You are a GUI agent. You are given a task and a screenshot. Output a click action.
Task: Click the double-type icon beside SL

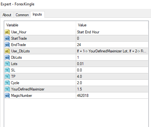pyautogui.click(x=7, y=70)
